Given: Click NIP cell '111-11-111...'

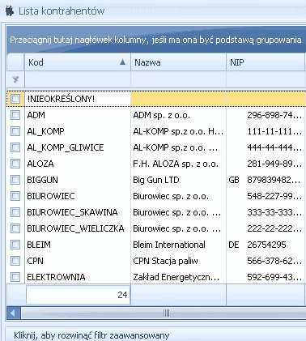Looking at the screenshot, I should coord(266,131).
